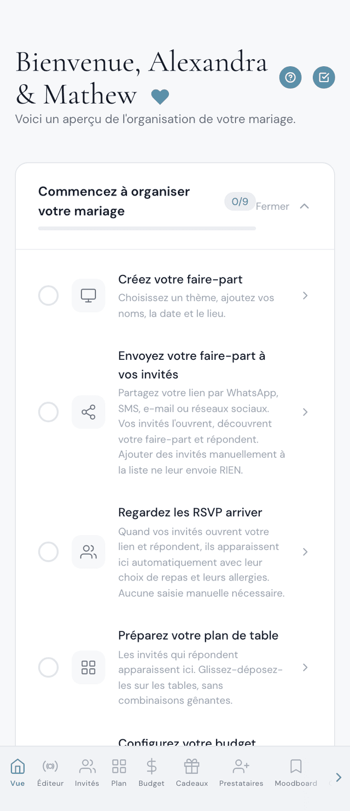
Task: Click the monitor icon beside Créez votre faire-part
Action: click(x=89, y=296)
